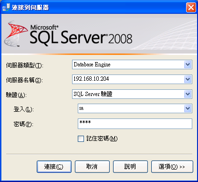Click the 伺服器類型(T) label

coord(24,65)
